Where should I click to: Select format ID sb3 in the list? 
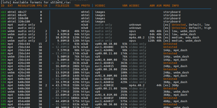(4, 12)
